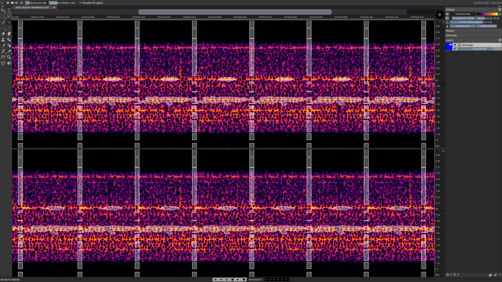Select the Transform tool in toolbox

3,51
